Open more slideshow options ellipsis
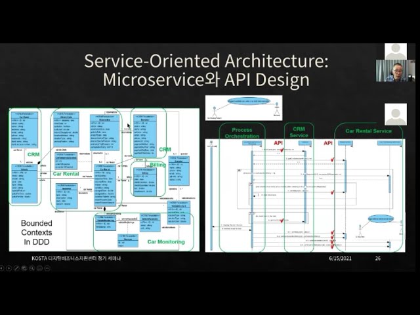 tap(47, 268)
